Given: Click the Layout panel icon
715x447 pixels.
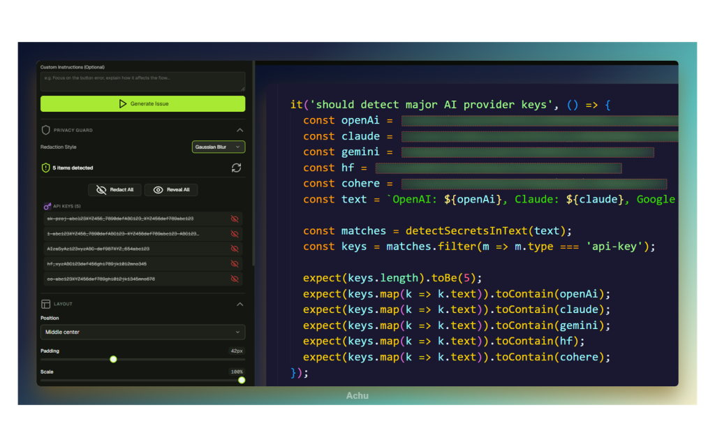Looking at the screenshot, I should click(x=45, y=304).
